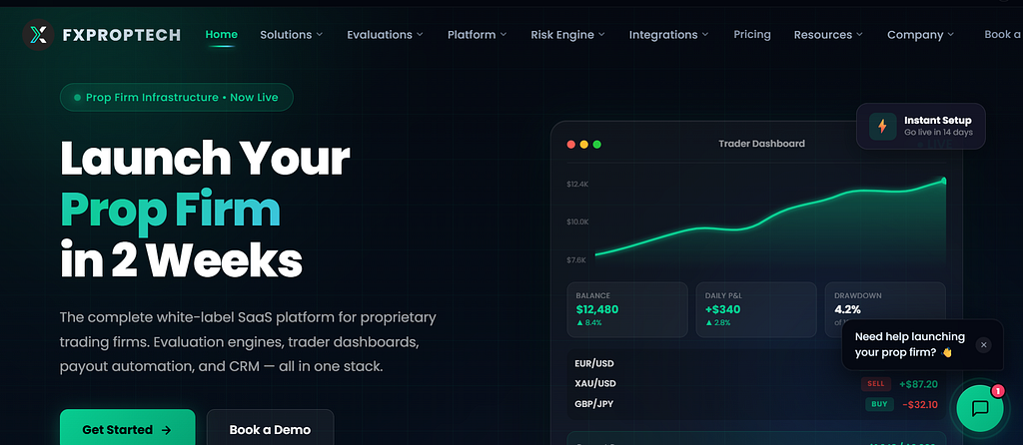Viewport: 1023px width, 445px height.
Task: Open the Company menu
Action: pos(920,35)
